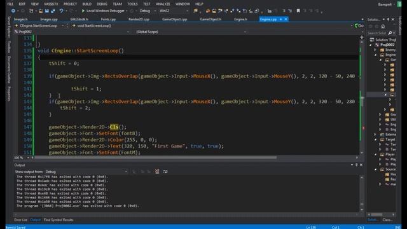The image size is (407, 229).
Task: Click the Clear All output icon
Action: click(157, 171)
